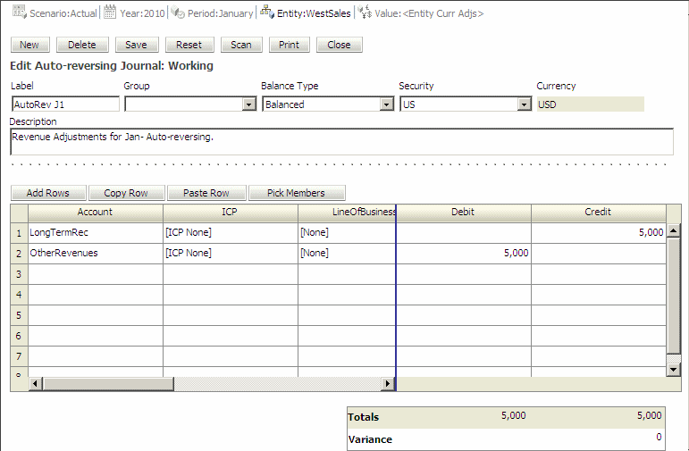Click the Delete button
Viewport: 689px width, 451px height.
(82, 45)
